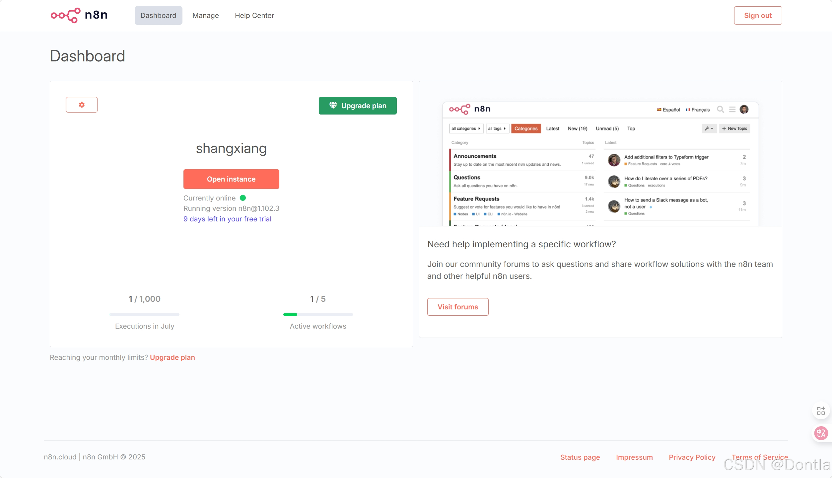Click the green Upgrade plan button
Image resolution: width=832 pixels, height=478 pixels.
coord(358,106)
